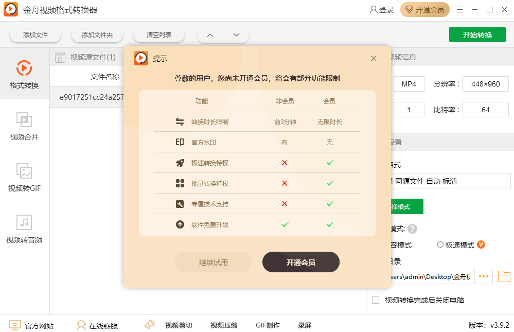This screenshot has width=514, height=332.
Task: Select the 极速模式 radio button
Action: [440, 245]
